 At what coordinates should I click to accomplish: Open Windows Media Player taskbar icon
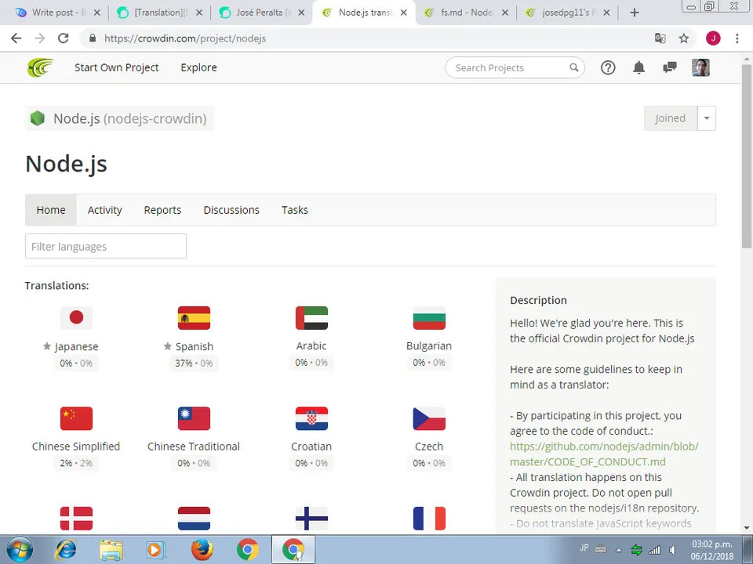tap(155, 550)
